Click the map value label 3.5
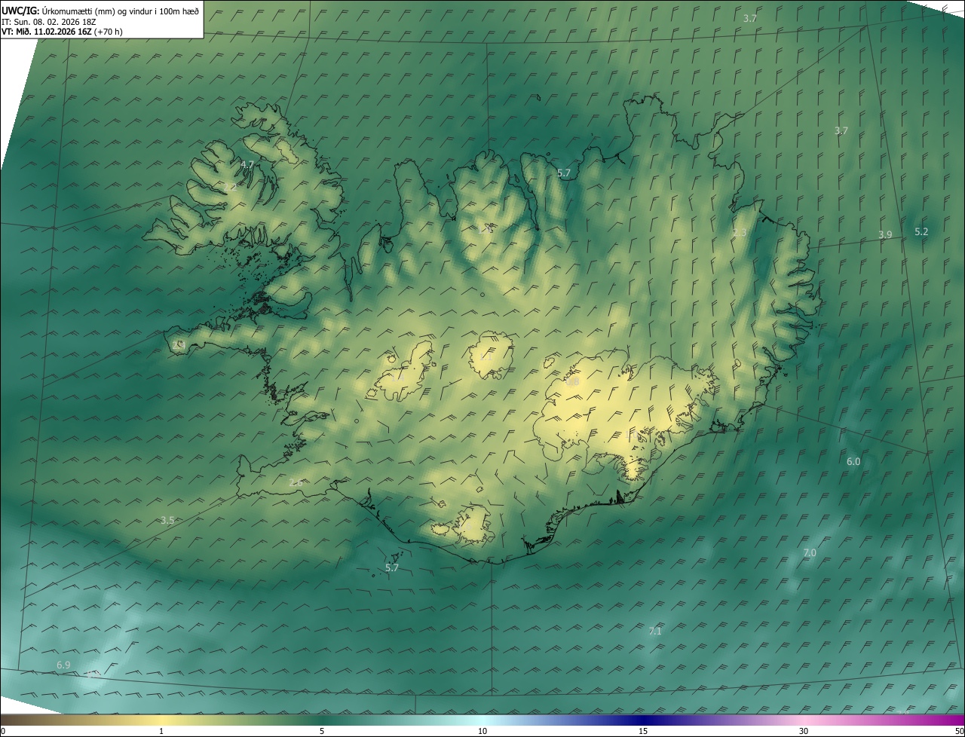This screenshot has width=965, height=737. coord(167,520)
